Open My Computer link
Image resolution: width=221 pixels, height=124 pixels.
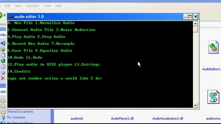point(16,117)
